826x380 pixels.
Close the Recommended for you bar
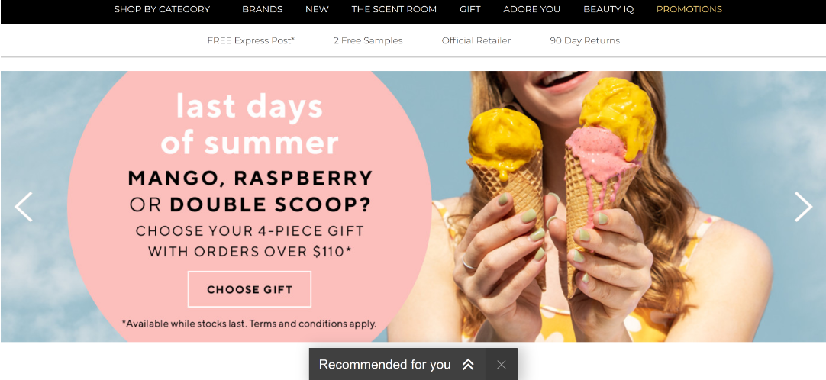[x=502, y=364]
